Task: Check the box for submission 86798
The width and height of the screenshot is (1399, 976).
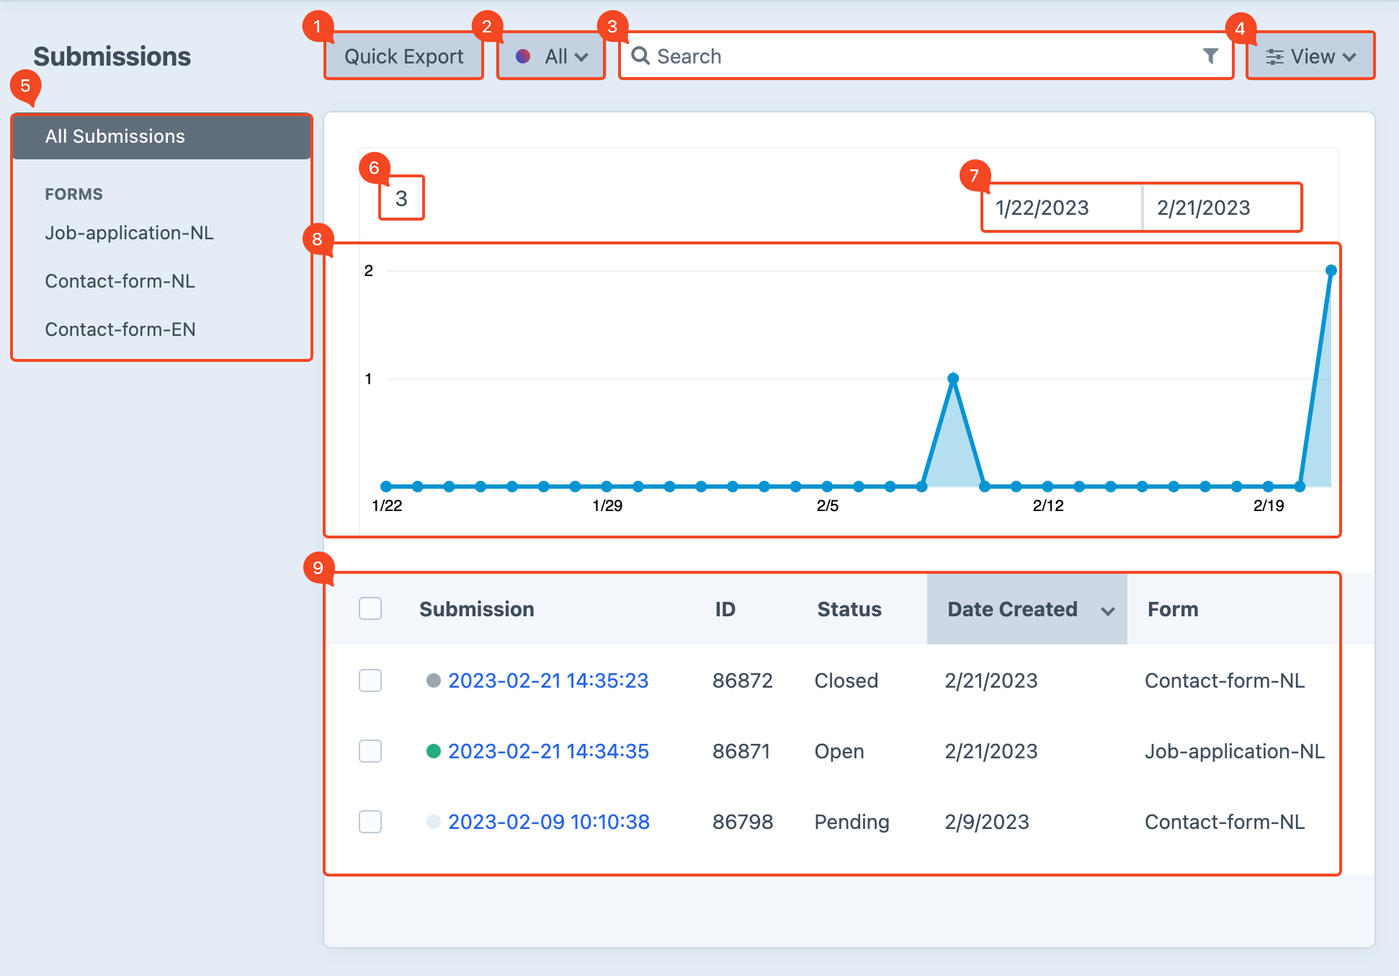Action: click(x=370, y=822)
